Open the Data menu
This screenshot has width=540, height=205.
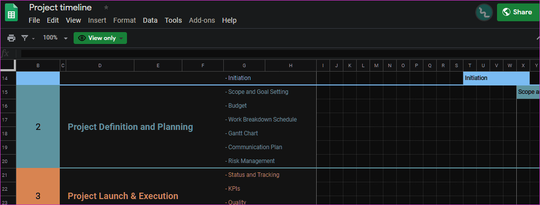(150, 20)
